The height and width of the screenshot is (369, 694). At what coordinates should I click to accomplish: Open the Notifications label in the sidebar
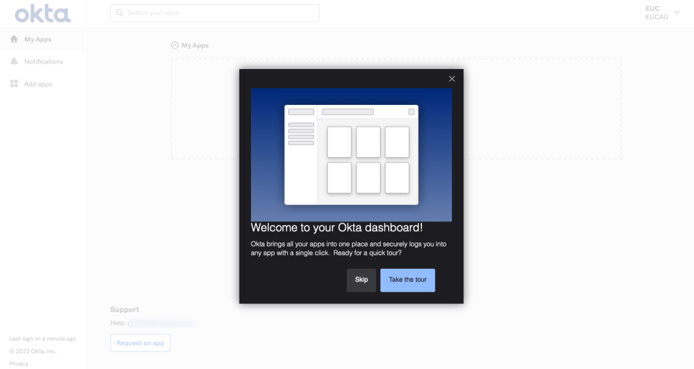[x=43, y=62]
